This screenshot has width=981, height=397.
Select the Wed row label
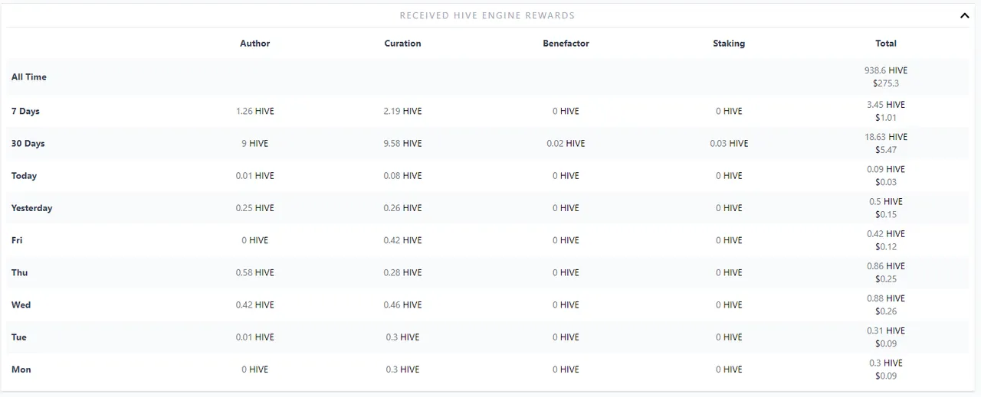pos(21,305)
